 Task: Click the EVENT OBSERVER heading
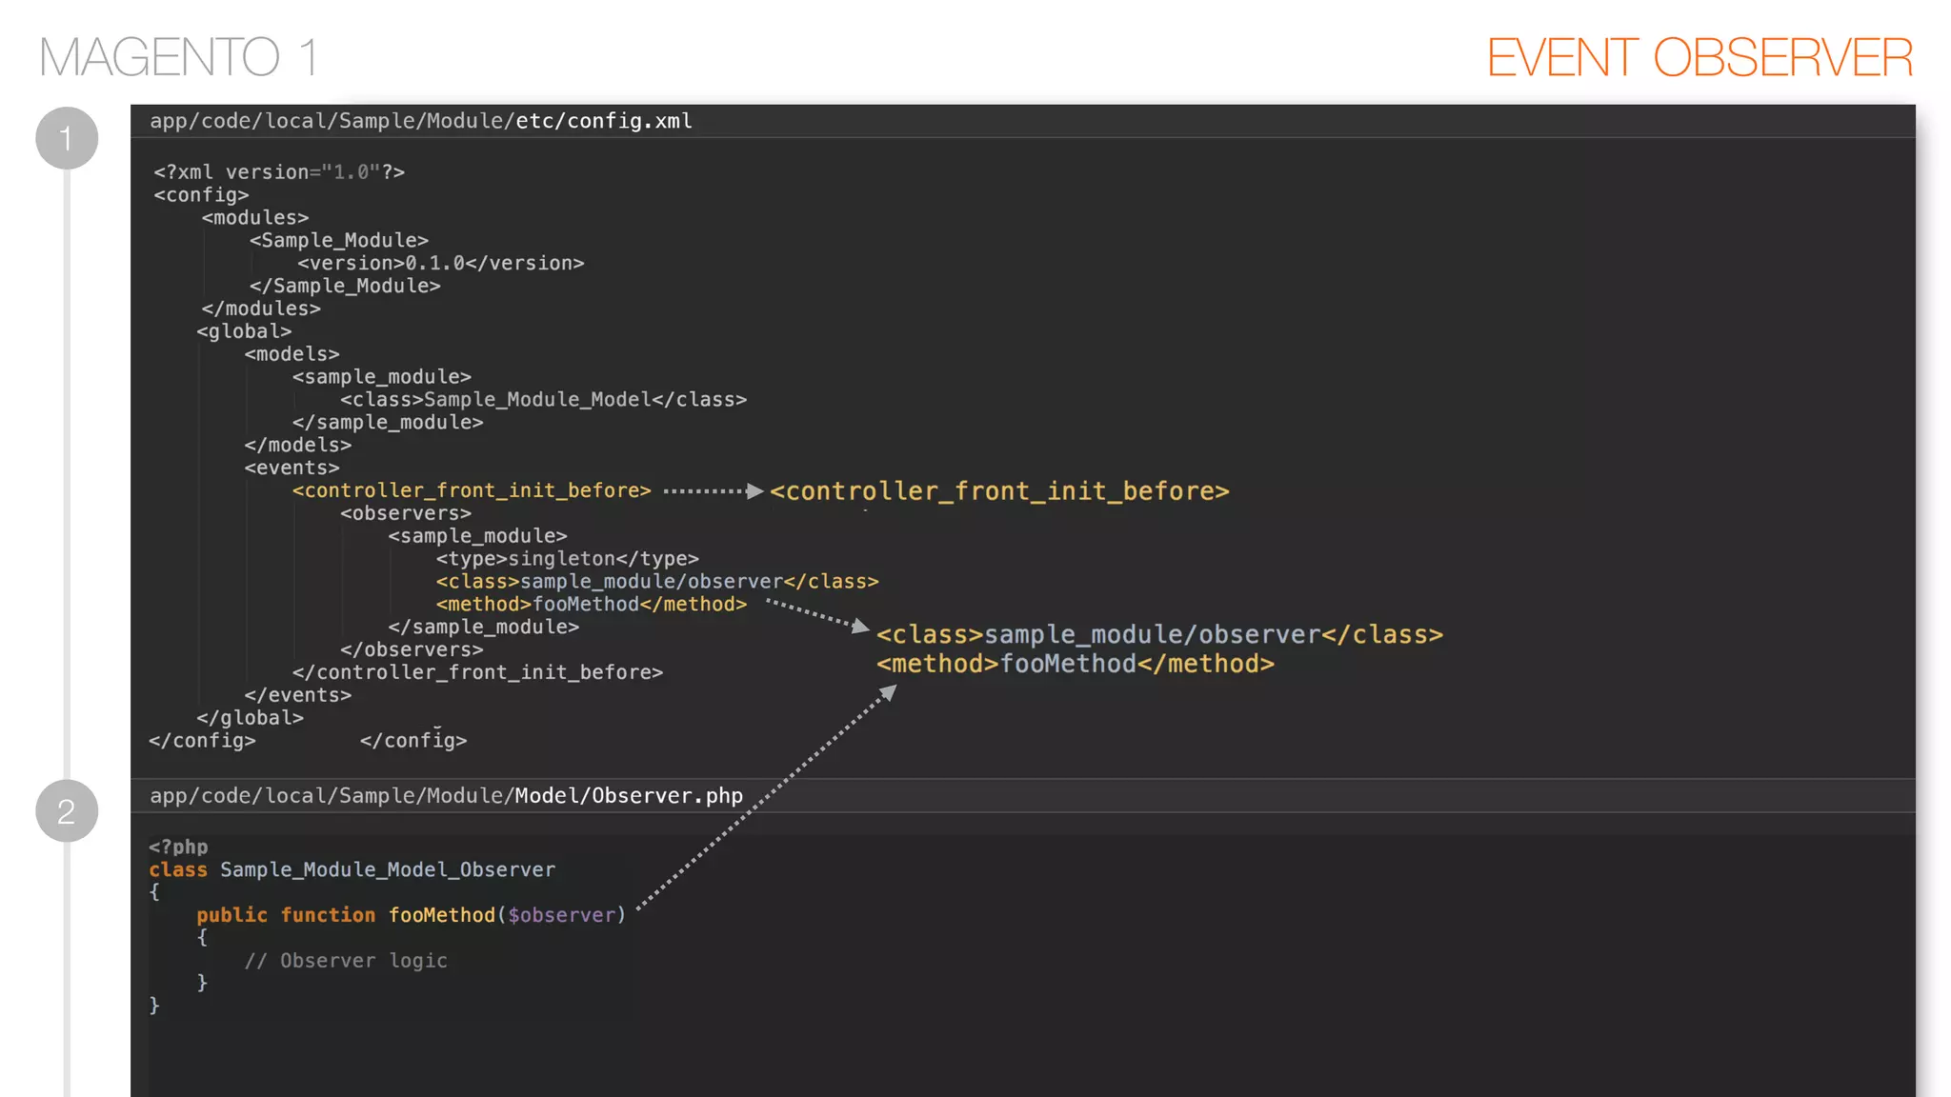1700,57
